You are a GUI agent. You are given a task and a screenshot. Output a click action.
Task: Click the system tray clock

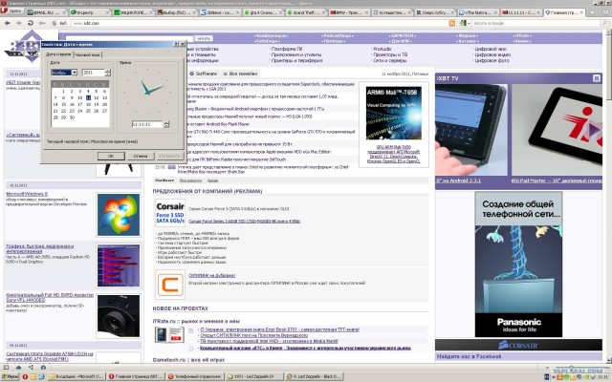point(602,377)
